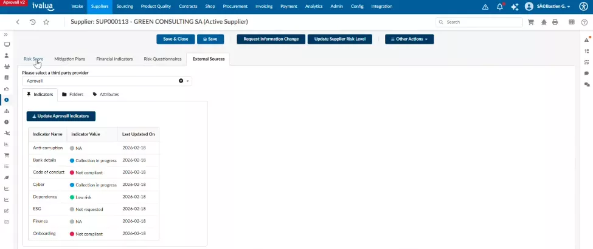Click Update Aprovall Indicators button
Image resolution: width=593 pixels, height=249 pixels.
(x=61, y=116)
